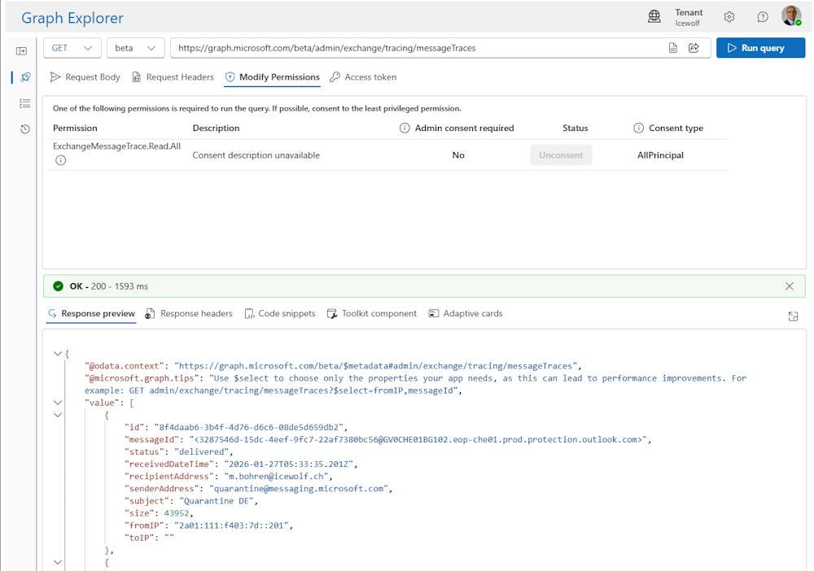The width and height of the screenshot is (814, 571).
Task: Dismiss the OK - 200 status banner
Action: point(789,286)
